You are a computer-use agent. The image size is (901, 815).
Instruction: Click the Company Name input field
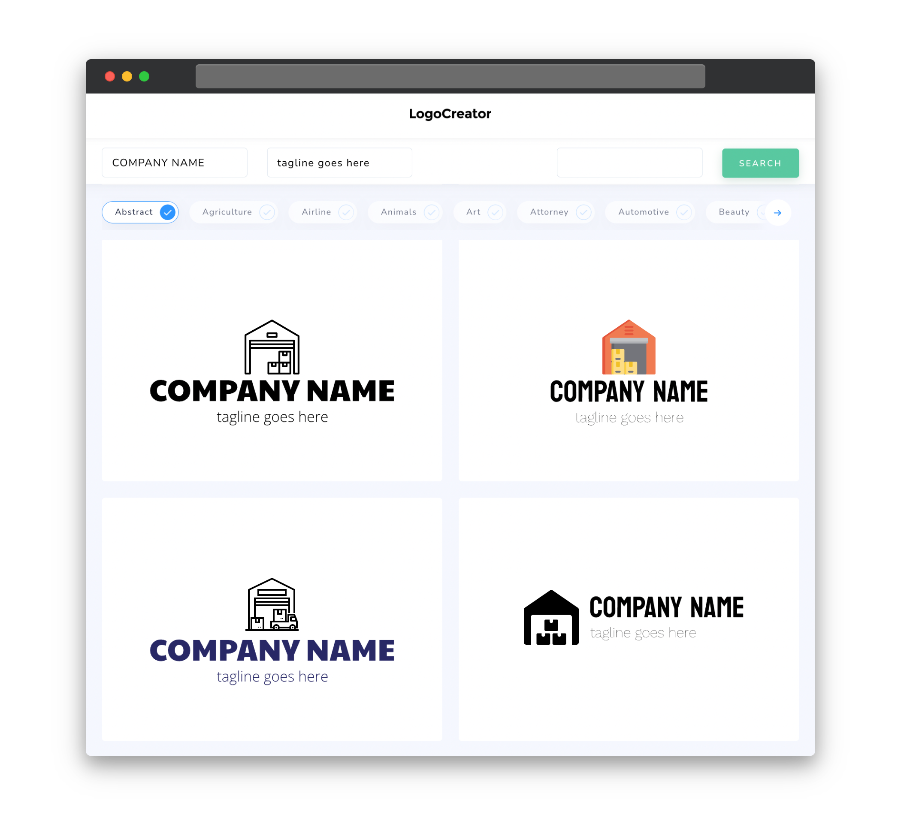[174, 163]
